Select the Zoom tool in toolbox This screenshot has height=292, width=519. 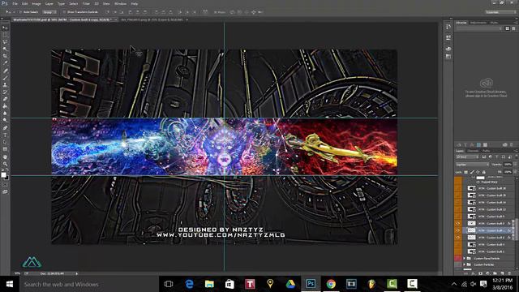pos(5,164)
